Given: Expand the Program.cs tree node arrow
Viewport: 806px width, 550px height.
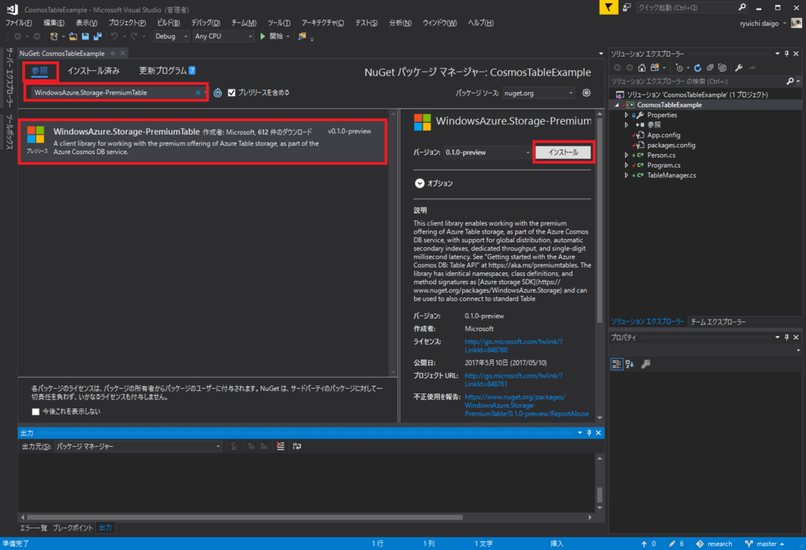Looking at the screenshot, I should coord(627,165).
